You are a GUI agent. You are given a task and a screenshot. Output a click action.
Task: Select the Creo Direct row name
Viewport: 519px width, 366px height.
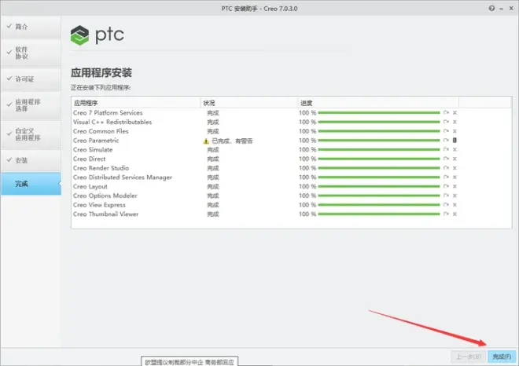[x=90, y=159]
